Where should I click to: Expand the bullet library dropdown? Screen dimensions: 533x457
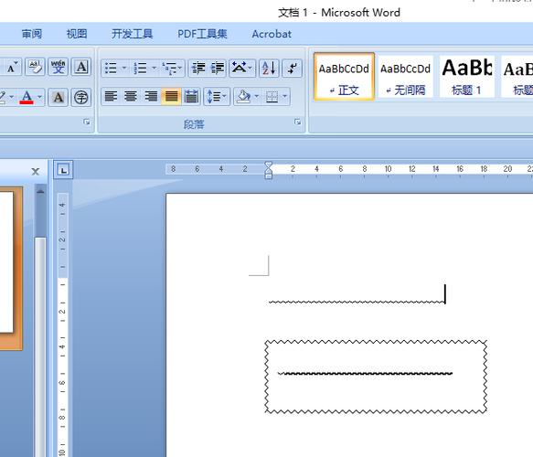click(124, 68)
